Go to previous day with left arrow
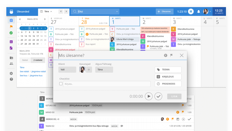The width and height of the screenshot is (232, 131). coord(61,11)
